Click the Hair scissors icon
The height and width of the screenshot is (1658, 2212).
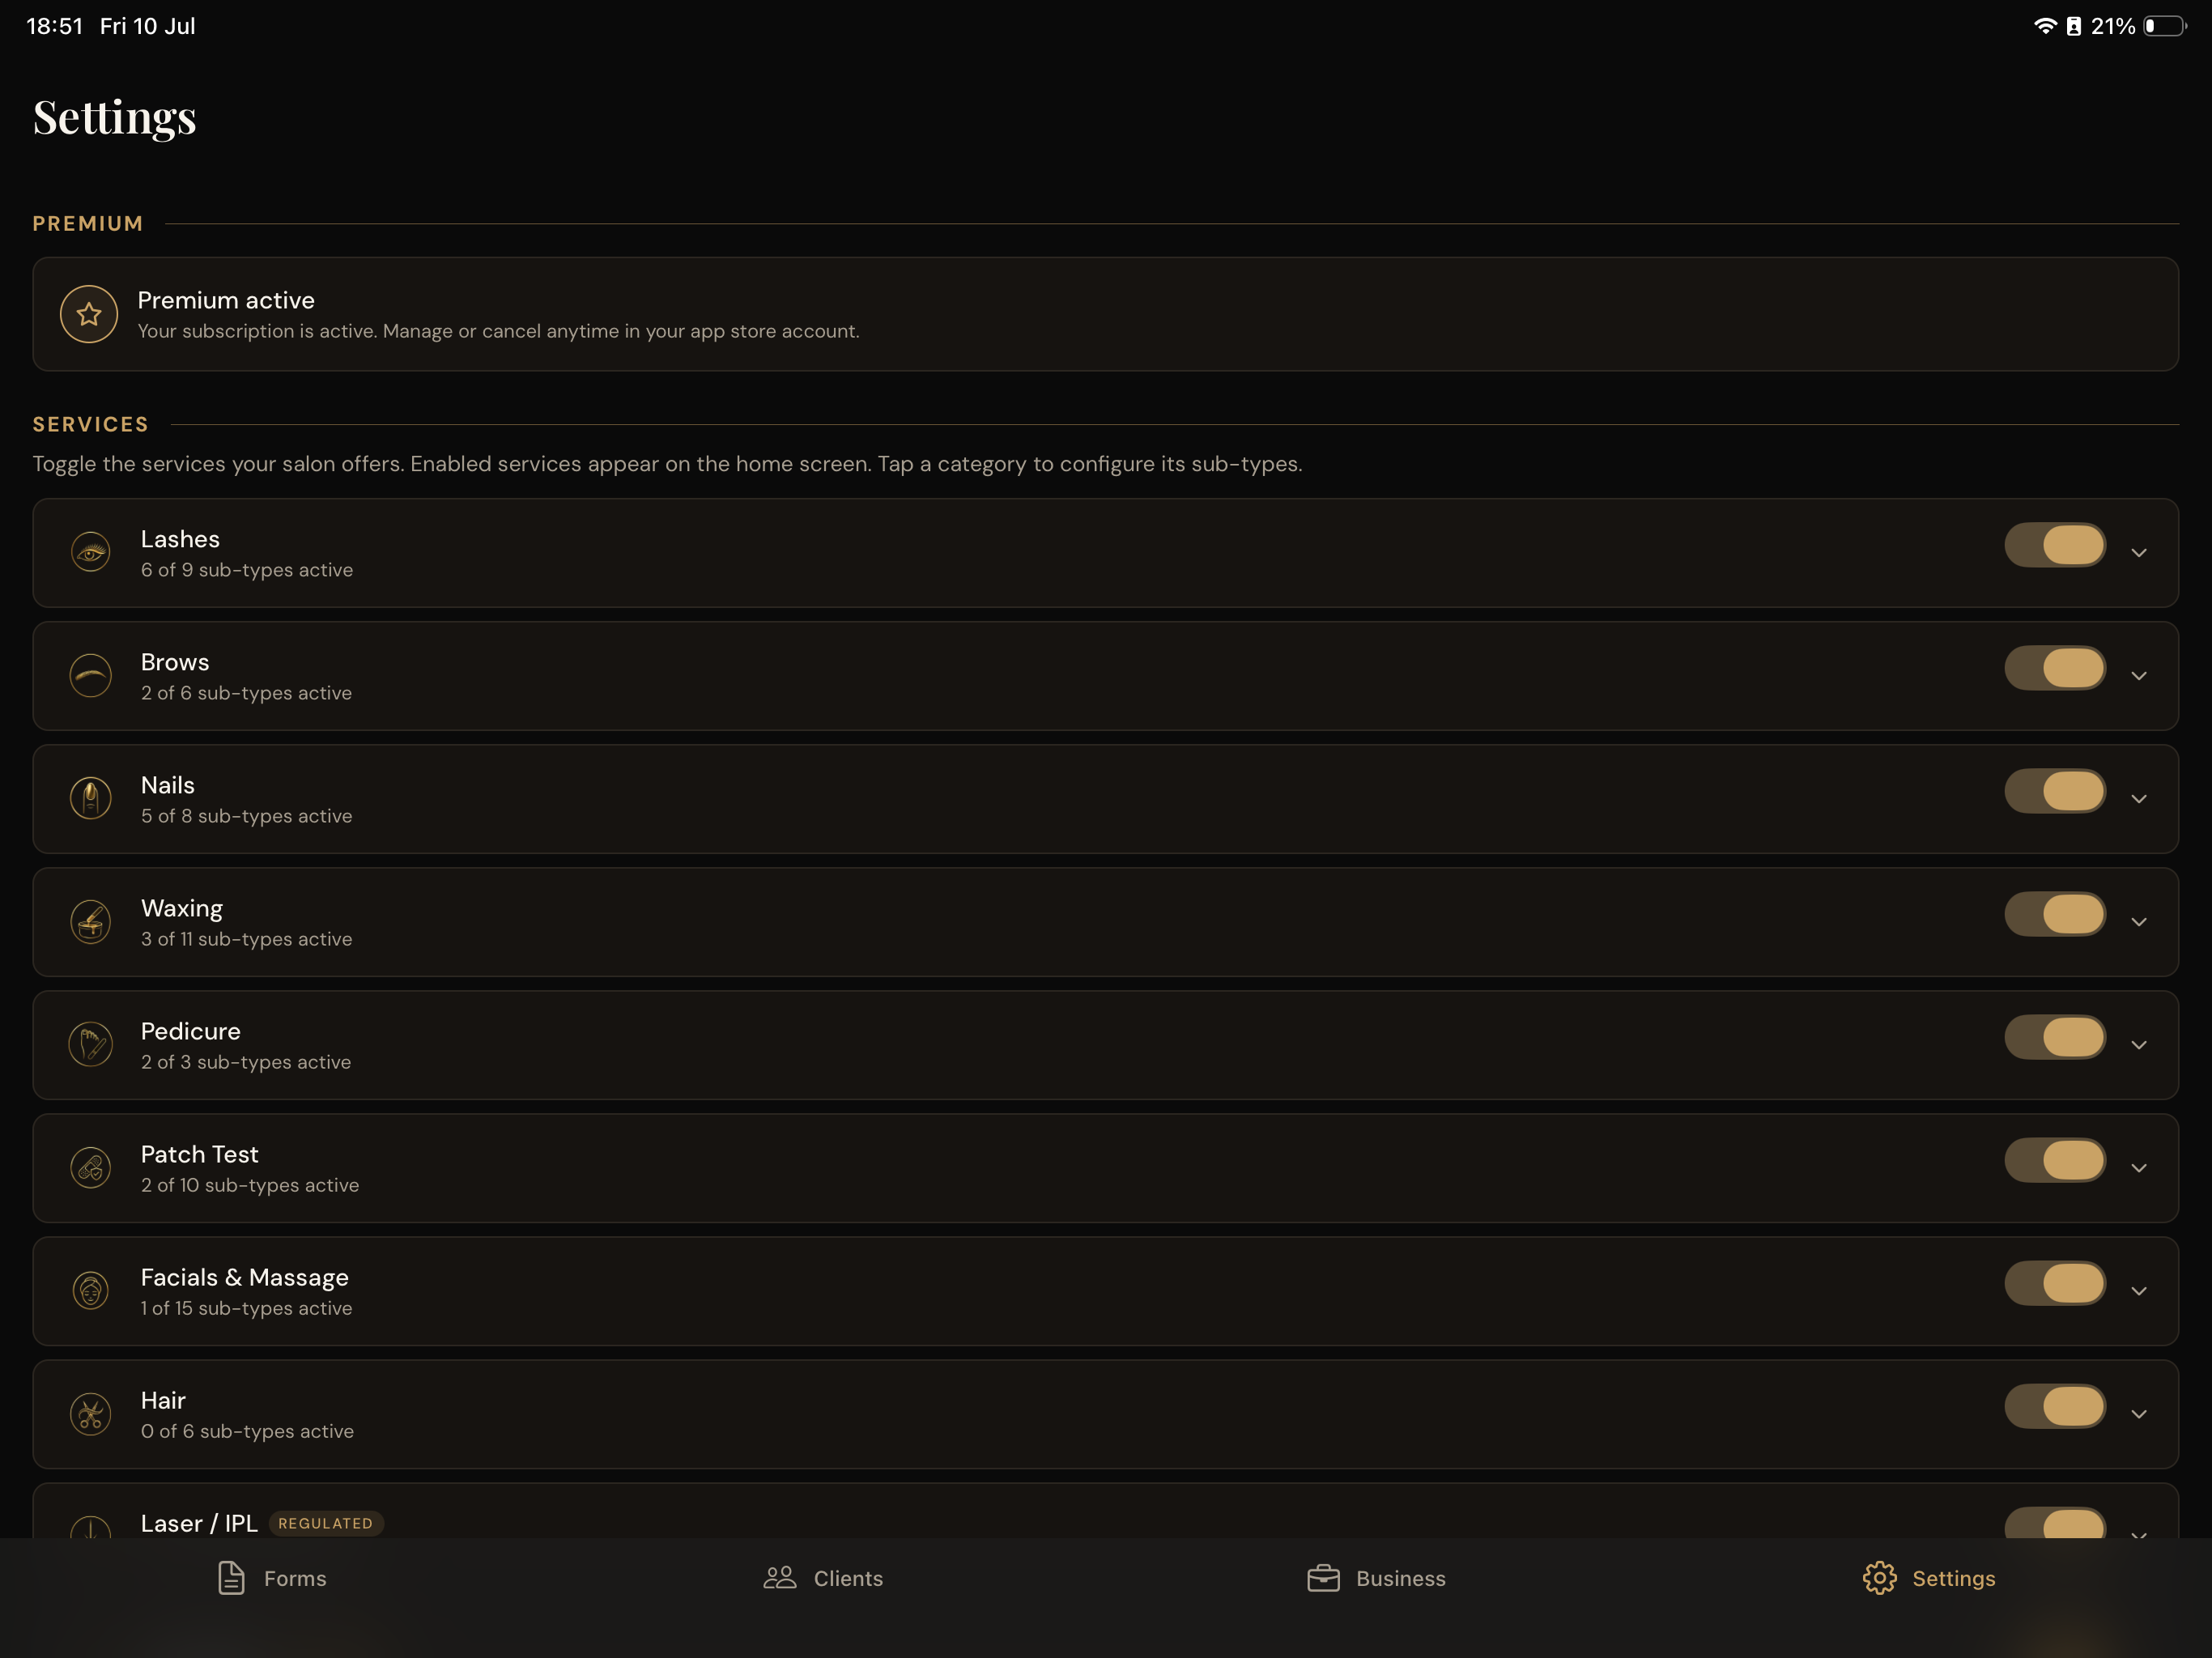[x=91, y=1413]
